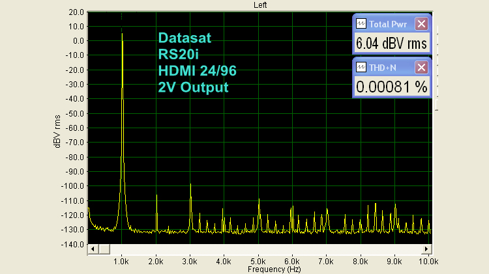Click the "Frequency (Hz)" axis label
Viewport: 489px width, 274px height.
click(259, 269)
